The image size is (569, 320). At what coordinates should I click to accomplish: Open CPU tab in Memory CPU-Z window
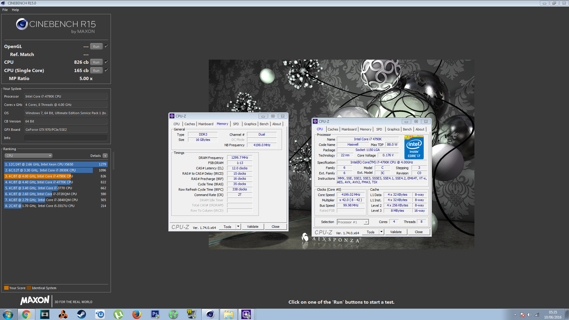point(176,124)
